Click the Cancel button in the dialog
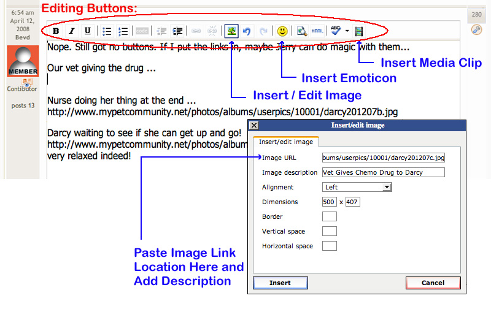Image resolution: width=491 pixels, height=309 pixels. [433, 283]
